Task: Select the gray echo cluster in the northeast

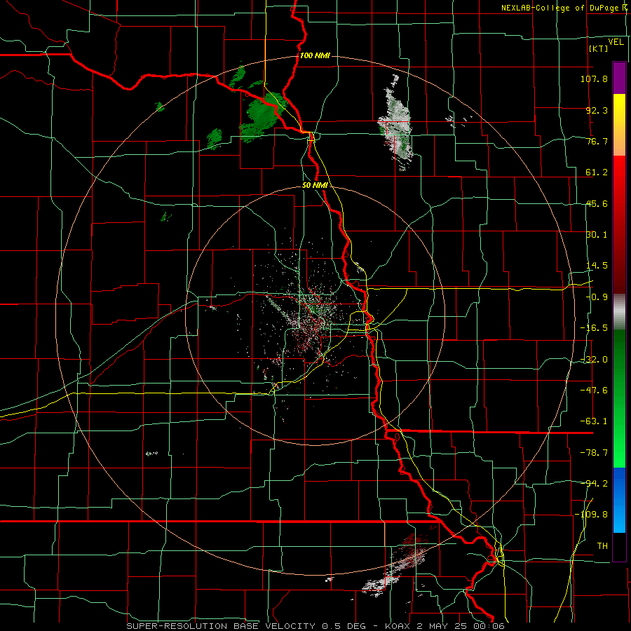Action: (x=395, y=125)
